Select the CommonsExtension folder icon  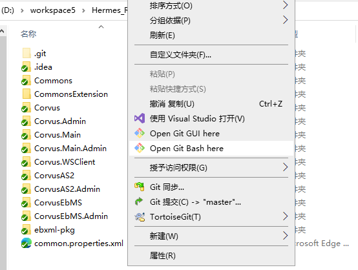tap(26, 94)
